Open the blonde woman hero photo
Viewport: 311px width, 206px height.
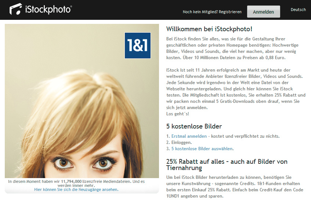point(82,101)
